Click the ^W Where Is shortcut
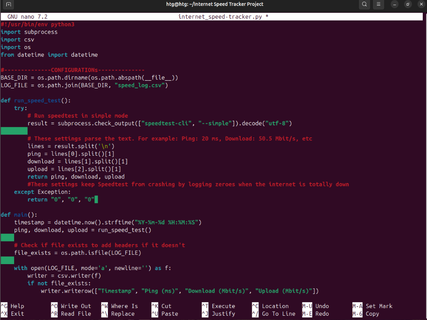This screenshot has height=320, width=427. click(119, 306)
